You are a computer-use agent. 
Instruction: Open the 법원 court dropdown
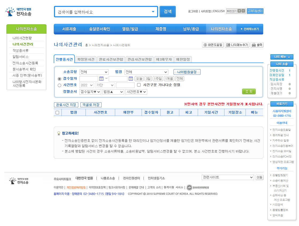[146, 72]
